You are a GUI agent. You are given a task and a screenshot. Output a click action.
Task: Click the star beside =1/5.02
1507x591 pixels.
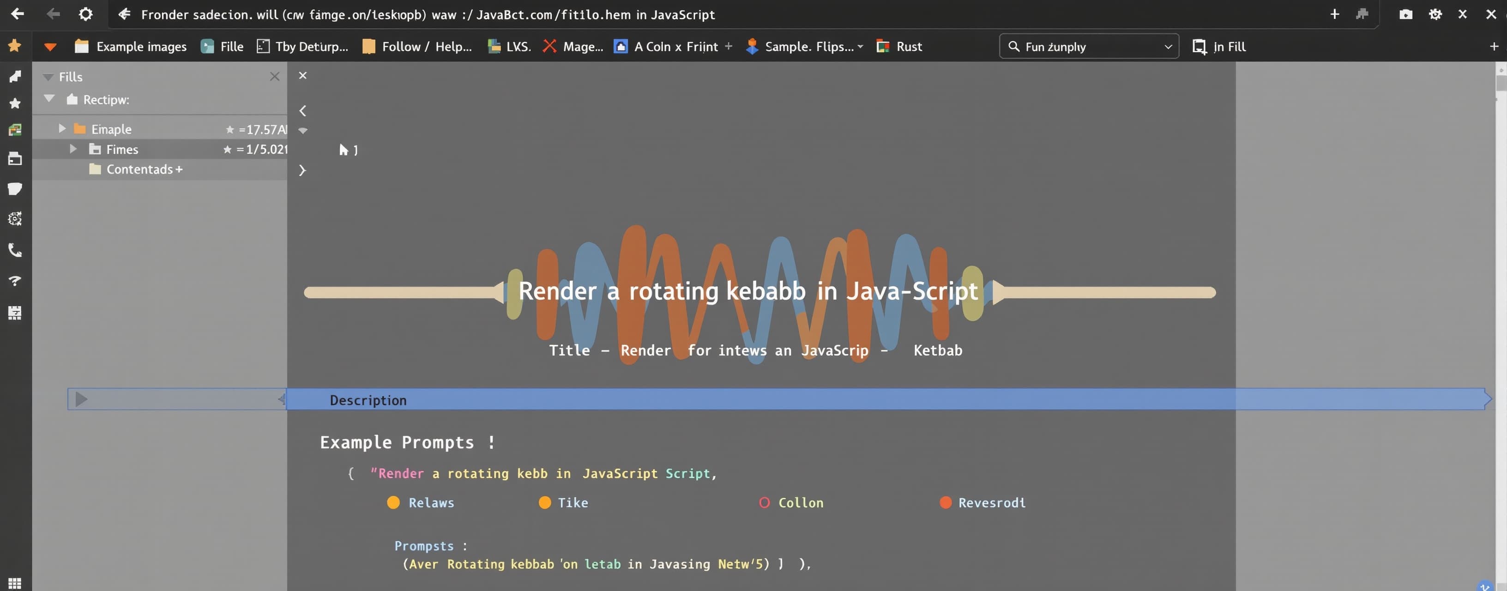coord(228,150)
